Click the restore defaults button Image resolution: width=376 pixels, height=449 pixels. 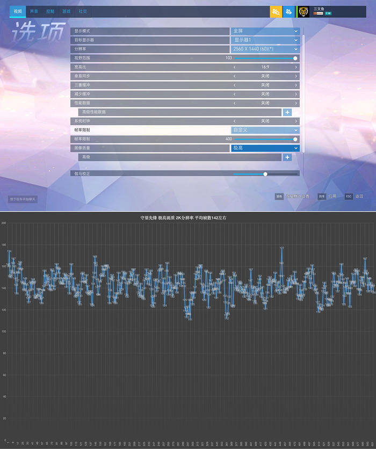(x=292, y=196)
